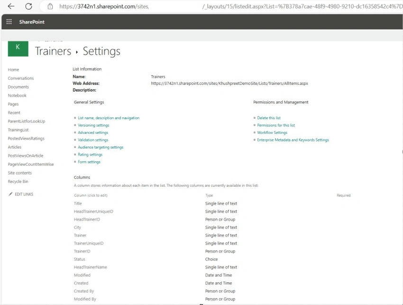The height and width of the screenshot is (305, 403).
Task: Open Form settings
Action: (89, 162)
